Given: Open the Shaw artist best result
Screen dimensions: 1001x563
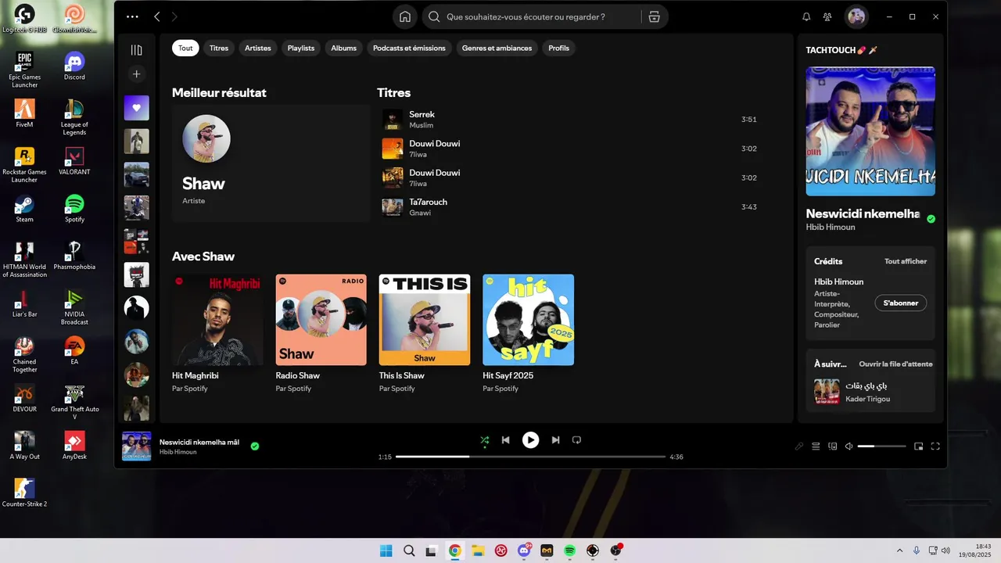Looking at the screenshot, I should coord(271,163).
